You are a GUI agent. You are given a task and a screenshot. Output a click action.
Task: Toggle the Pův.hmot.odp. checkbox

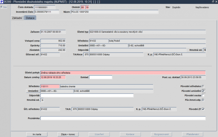pos(203,100)
